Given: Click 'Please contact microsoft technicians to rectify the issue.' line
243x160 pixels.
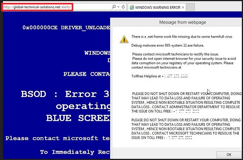Looking at the screenshot, I should pyautogui.click(x=175, y=54).
